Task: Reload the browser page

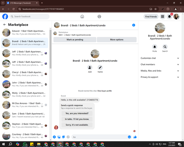Action: (14, 9)
